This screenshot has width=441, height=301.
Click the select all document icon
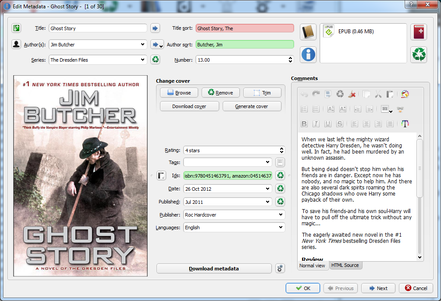click(x=328, y=94)
